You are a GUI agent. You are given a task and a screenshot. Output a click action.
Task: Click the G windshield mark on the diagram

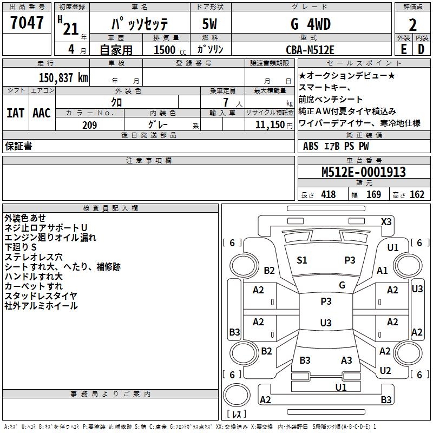pos(342,285)
